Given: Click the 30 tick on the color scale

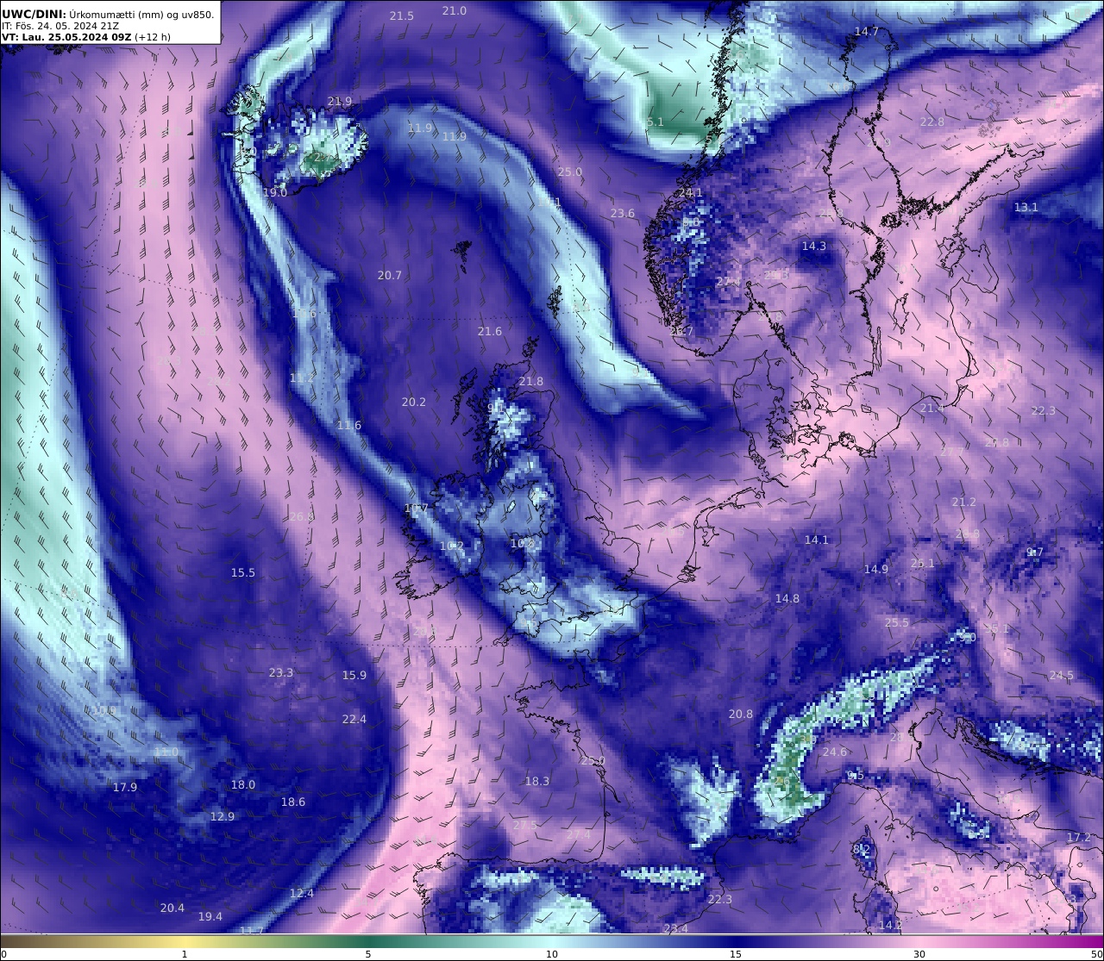Looking at the screenshot, I should [x=919, y=954].
